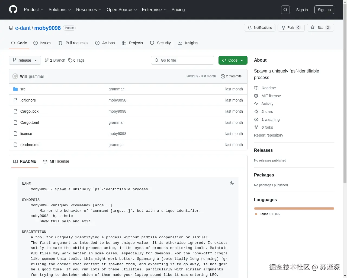Click the MIT license scale icon in About
Viewport: 347px width, 278px height.
pos(256,96)
